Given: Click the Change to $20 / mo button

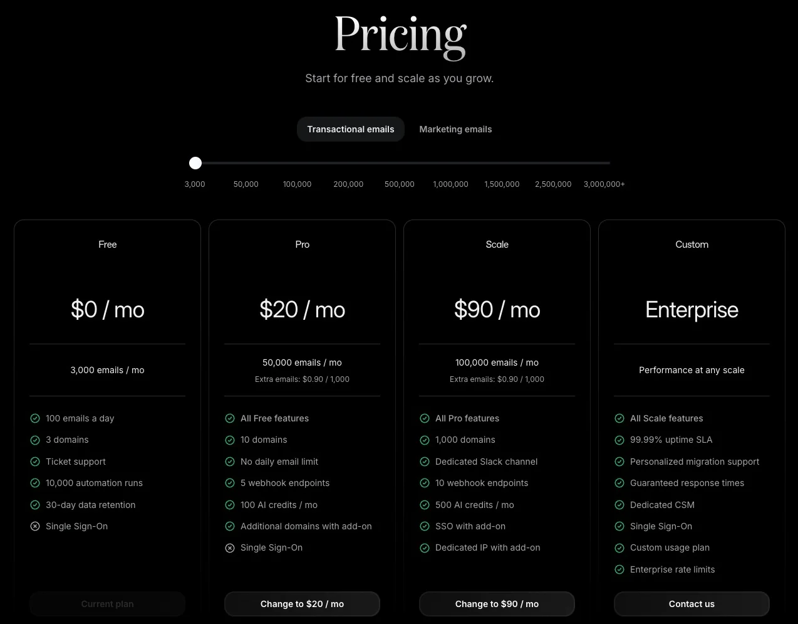Looking at the screenshot, I should click(x=302, y=604).
